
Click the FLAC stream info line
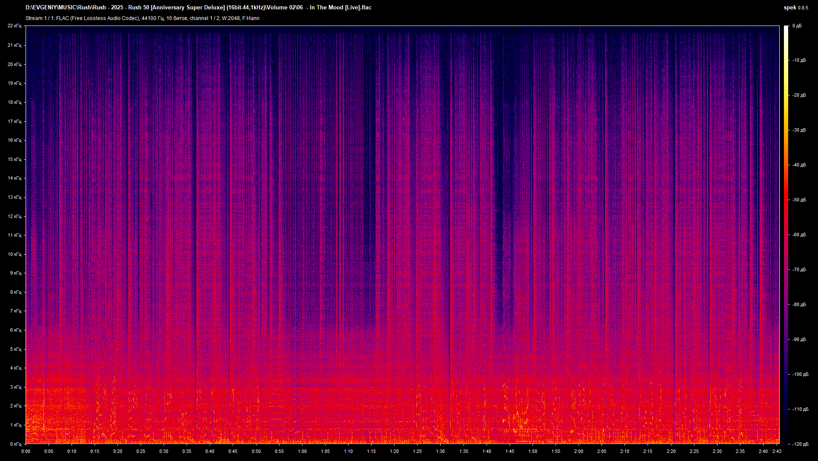click(x=142, y=18)
